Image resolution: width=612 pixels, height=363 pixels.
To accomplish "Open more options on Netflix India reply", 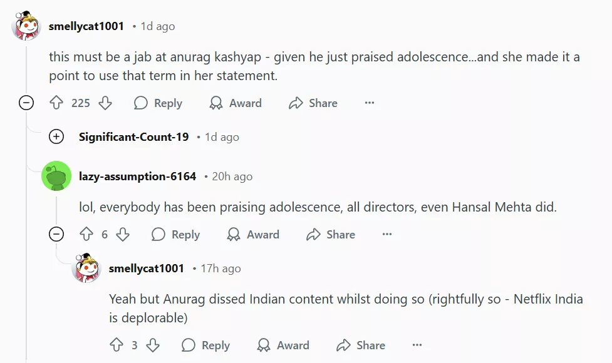I will point(417,345).
